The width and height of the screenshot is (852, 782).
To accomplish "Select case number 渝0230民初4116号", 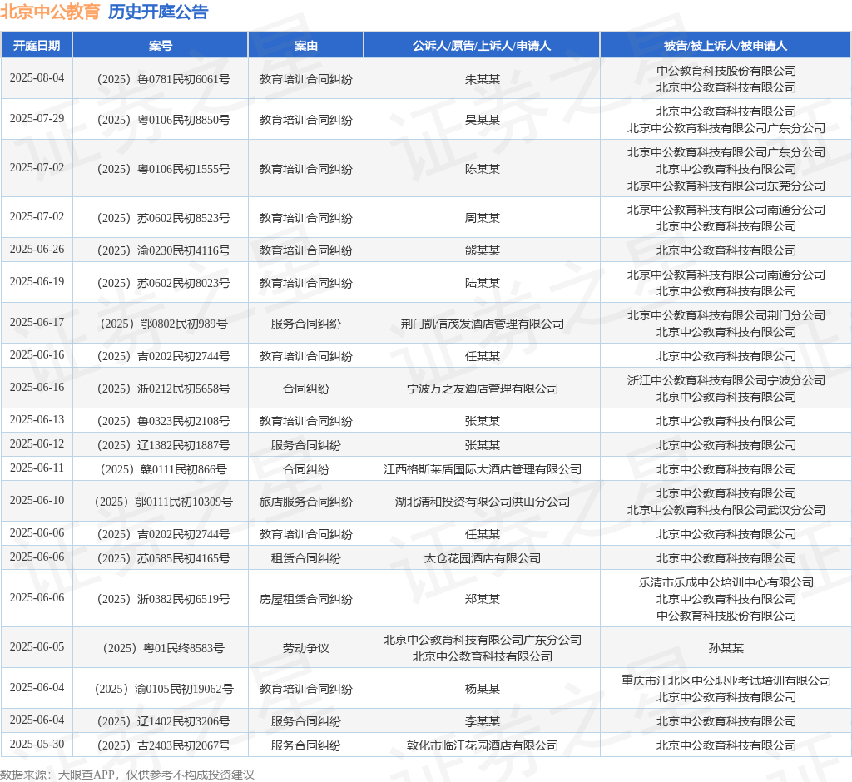I will [x=164, y=250].
